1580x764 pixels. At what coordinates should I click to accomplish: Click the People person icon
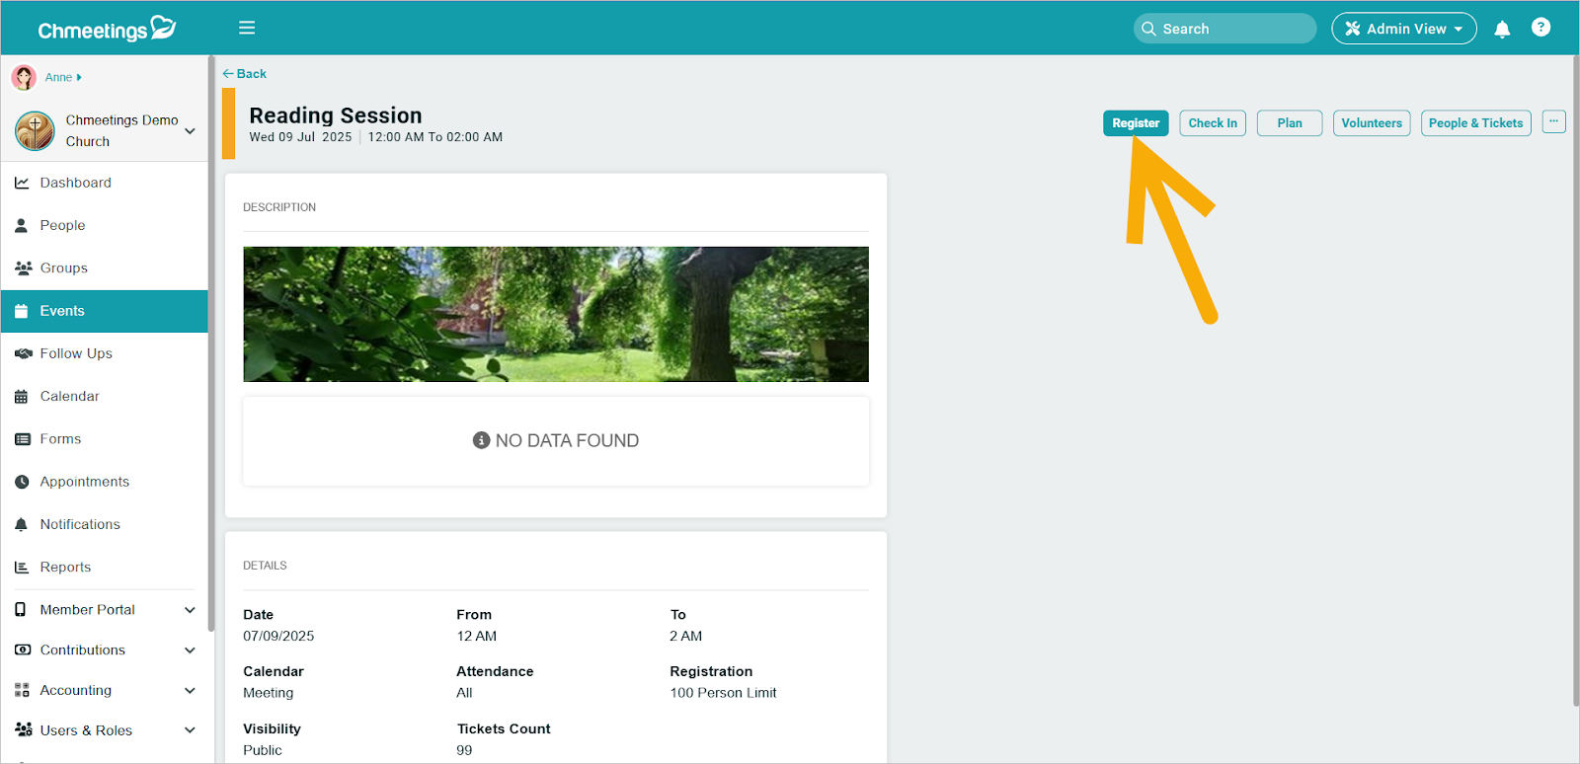point(22,225)
